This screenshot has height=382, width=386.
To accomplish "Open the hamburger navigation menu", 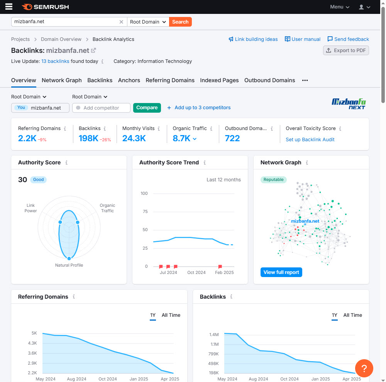I will pos(9,7).
